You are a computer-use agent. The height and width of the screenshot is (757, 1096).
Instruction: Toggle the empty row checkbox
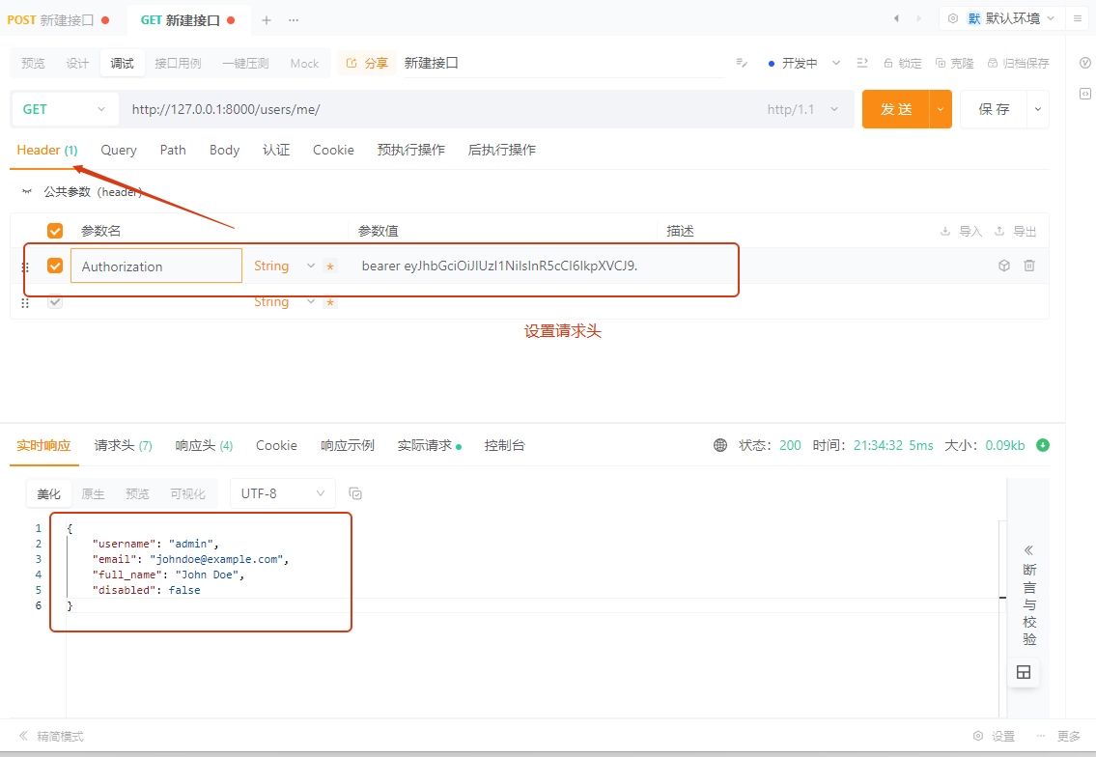pos(55,302)
